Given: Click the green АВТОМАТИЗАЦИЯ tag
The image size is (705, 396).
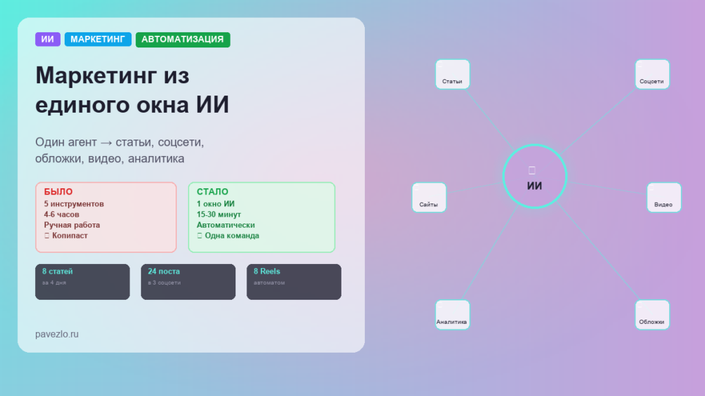Looking at the screenshot, I should point(182,39).
